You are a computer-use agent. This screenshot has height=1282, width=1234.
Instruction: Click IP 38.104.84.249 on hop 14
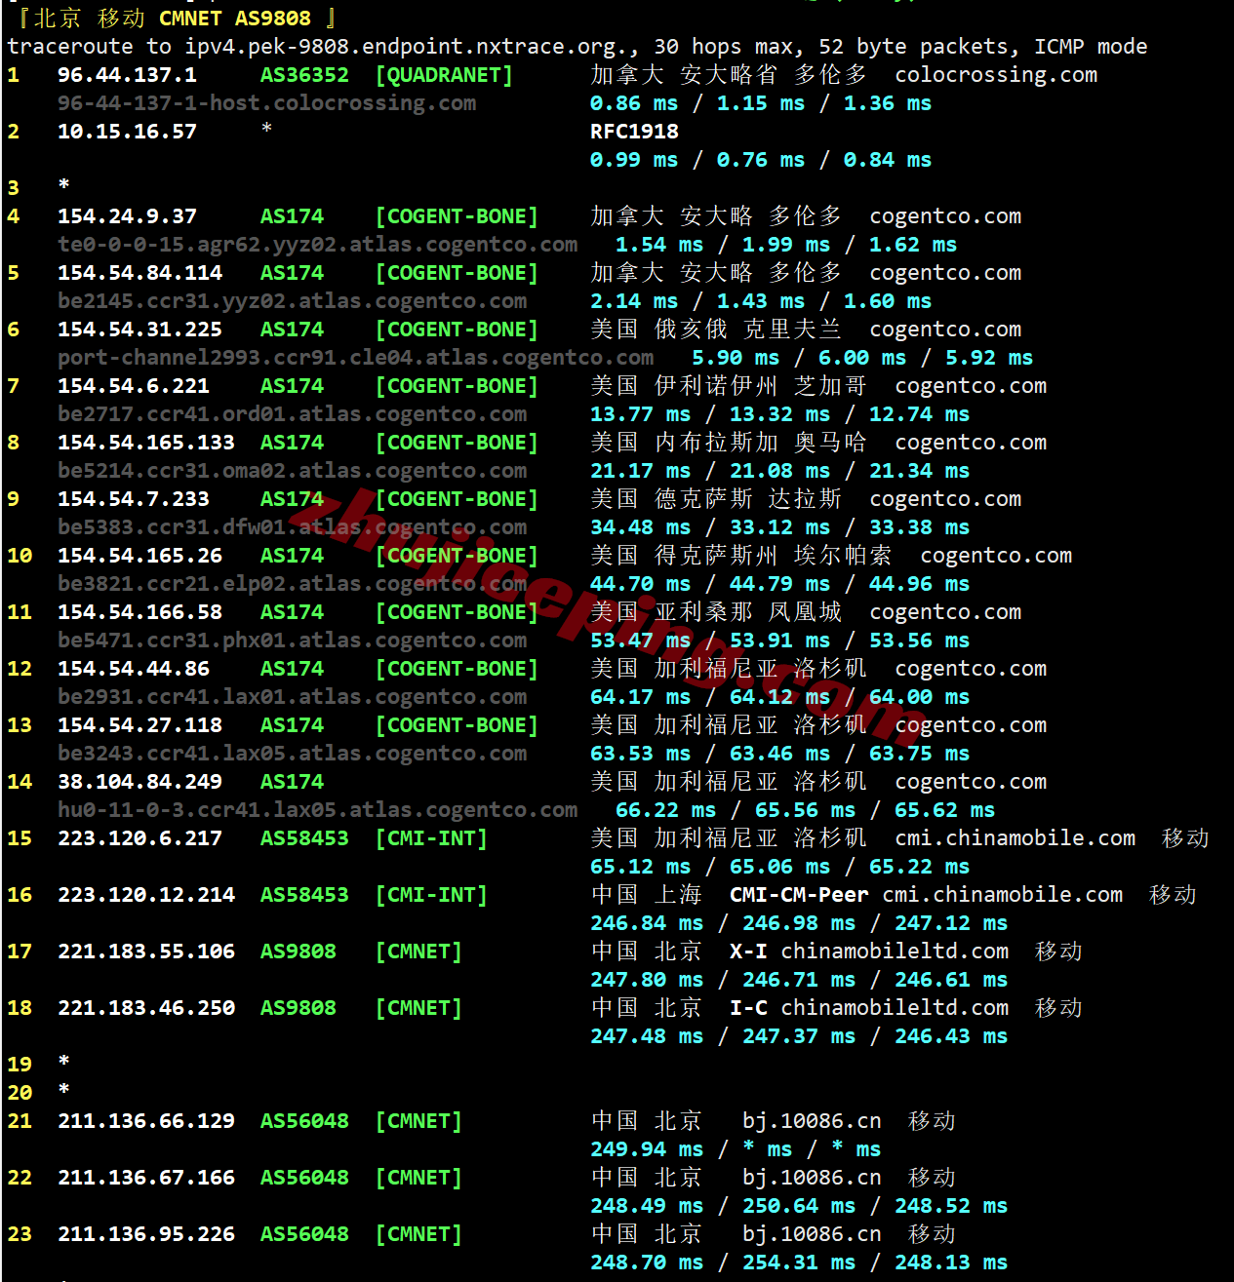(x=139, y=782)
